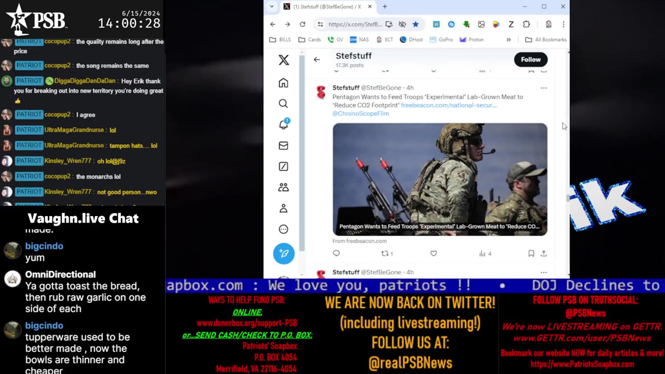Viewport: 665px width, 374px height.
Task: Click install app icon in address bar
Action: click(x=389, y=24)
